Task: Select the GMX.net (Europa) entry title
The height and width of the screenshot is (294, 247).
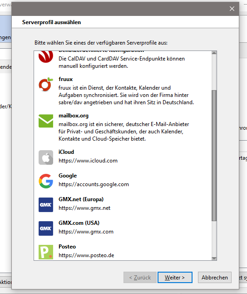Action: [x=81, y=199]
